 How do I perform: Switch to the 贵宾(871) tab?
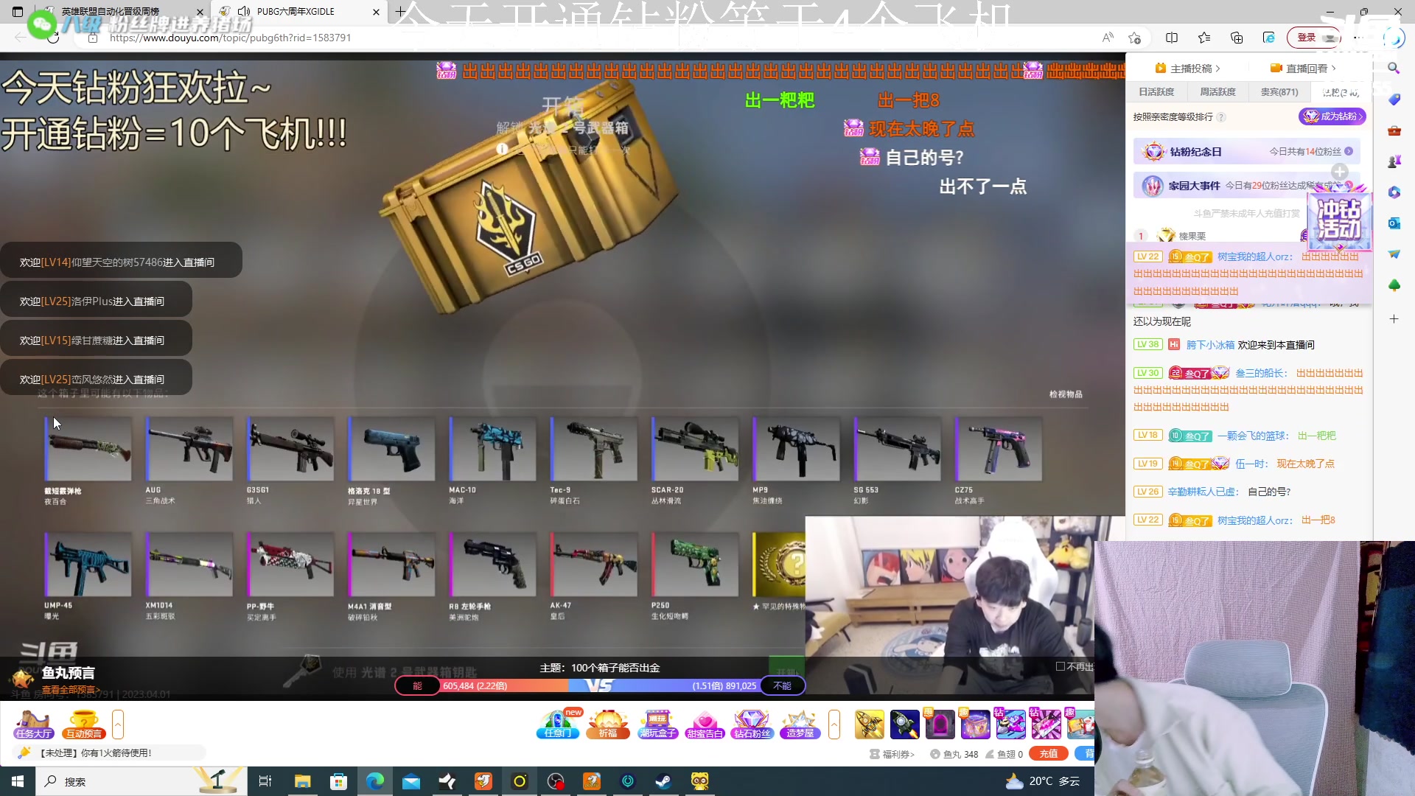click(x=1279, y=91)
